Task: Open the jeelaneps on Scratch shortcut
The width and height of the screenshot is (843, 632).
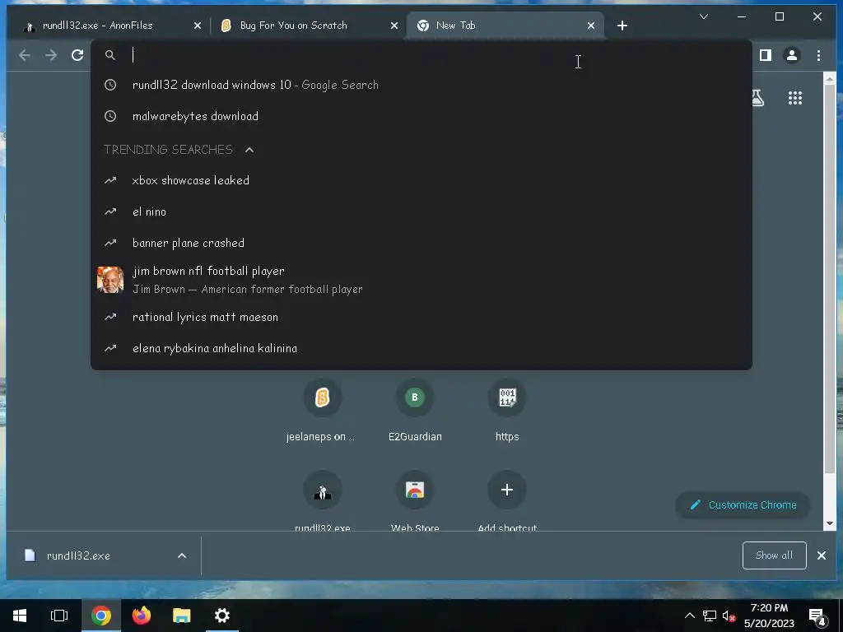Action: (322, 411)
